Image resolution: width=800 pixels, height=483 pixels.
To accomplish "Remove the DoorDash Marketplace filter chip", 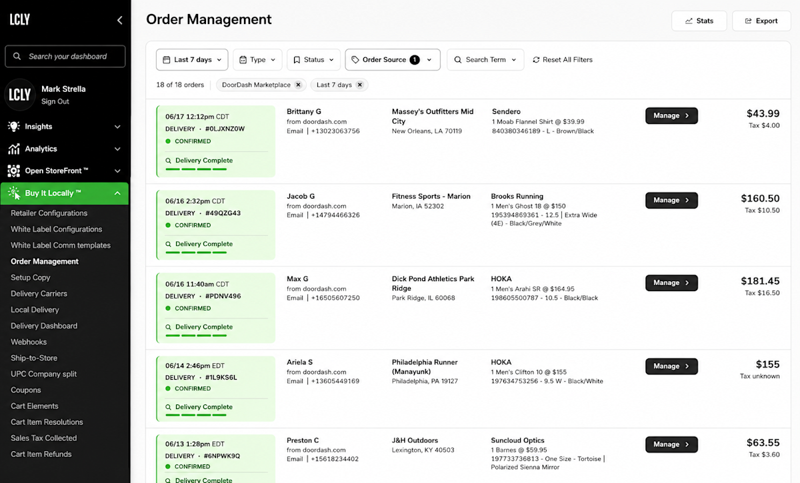I will pyautogui.click(x=298, y=85).
